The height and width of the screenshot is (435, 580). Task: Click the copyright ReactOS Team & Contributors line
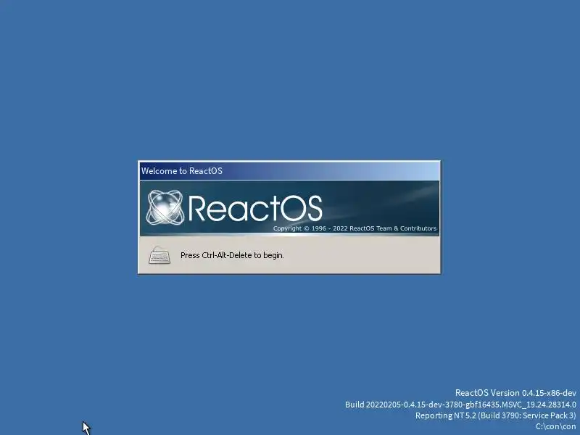click(x=355, y=228)
